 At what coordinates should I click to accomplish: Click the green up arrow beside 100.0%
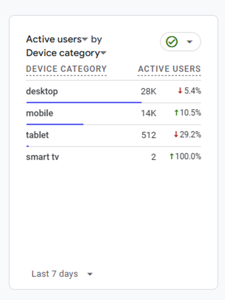(x=172, y=156)
